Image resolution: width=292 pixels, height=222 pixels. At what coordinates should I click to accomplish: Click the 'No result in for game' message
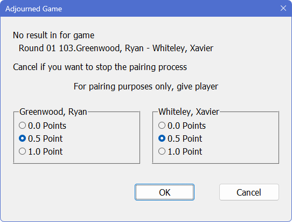tap(53, 35)
